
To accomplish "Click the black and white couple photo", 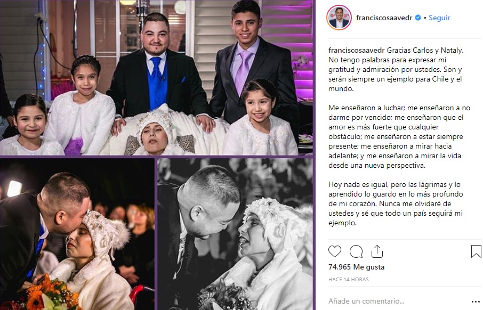I will (x=235, y=234).
